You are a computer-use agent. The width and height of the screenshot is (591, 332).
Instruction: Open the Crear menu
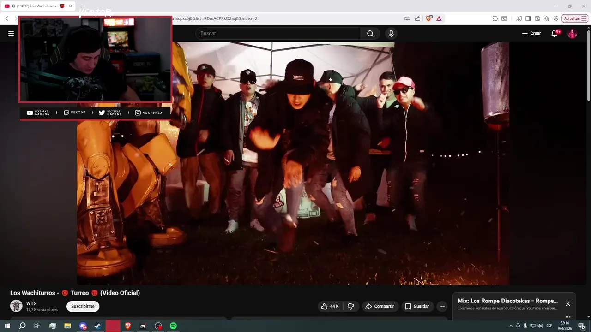(x=531, y=33)
